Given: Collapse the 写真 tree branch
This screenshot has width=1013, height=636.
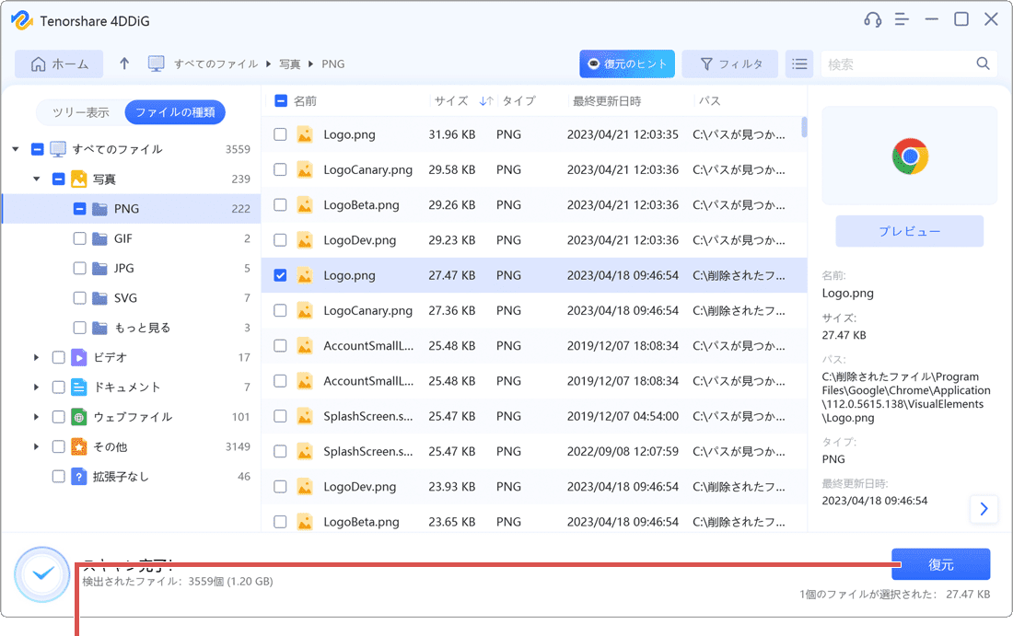Looking at the screenshot, I should (36, 179).
